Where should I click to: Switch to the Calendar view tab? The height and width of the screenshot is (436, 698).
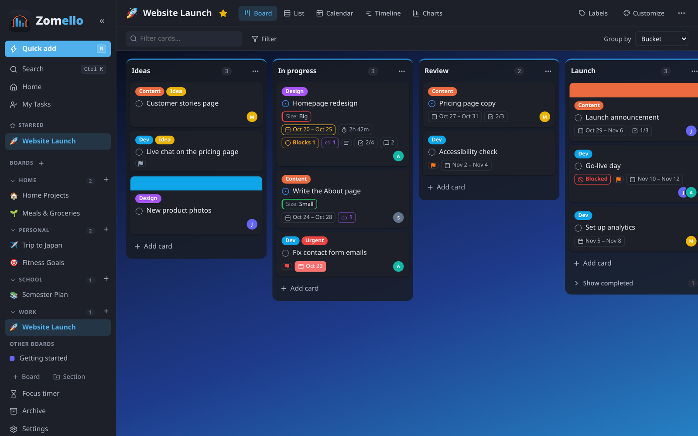pos(335,13)
